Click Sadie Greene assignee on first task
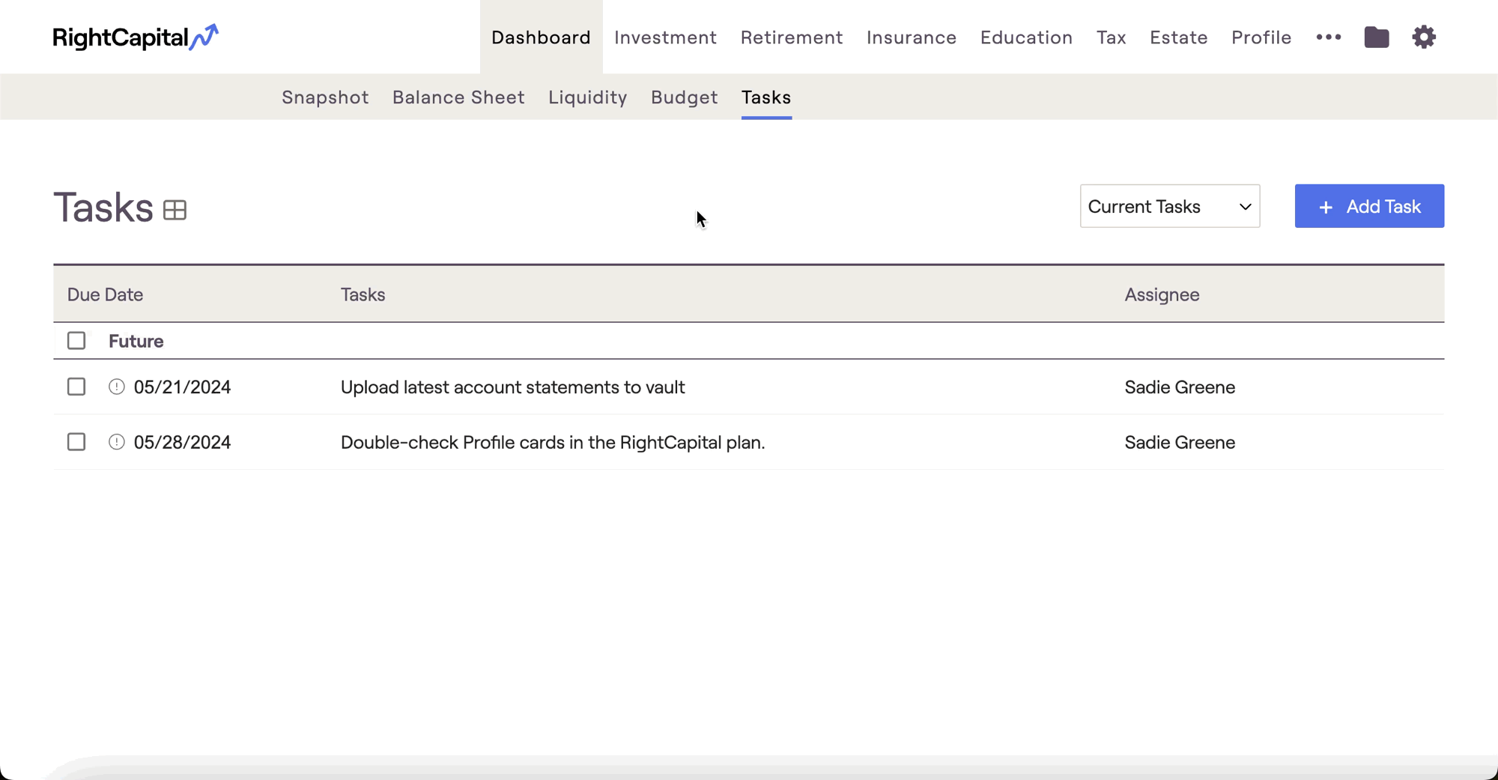 (x=1179, y=387)
